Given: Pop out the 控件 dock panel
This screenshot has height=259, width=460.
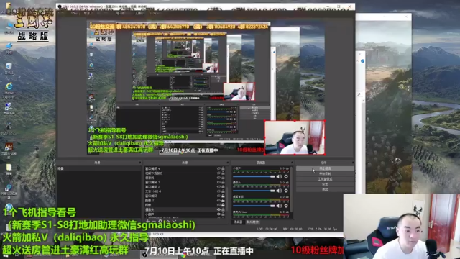Looking at the screenshot, I should [x=353, y=163].
